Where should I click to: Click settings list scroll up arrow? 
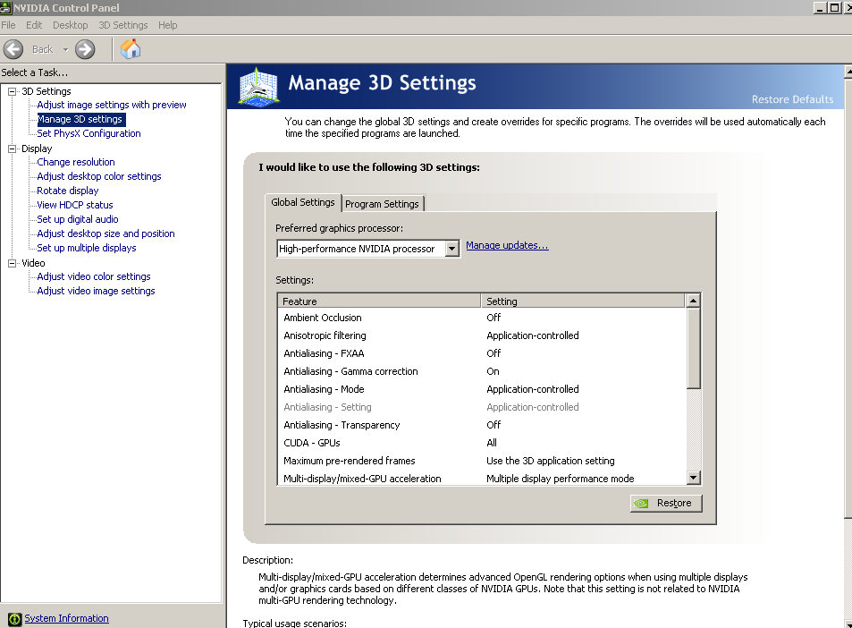pos(693,301)
